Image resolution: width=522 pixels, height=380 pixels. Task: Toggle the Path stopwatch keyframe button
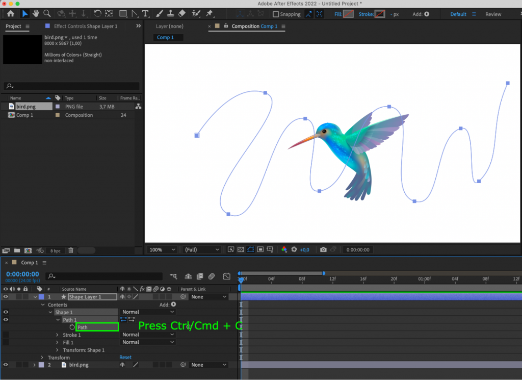(72, 327)
